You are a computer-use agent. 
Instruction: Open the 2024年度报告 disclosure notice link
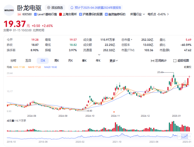click(x=96, y=8)
